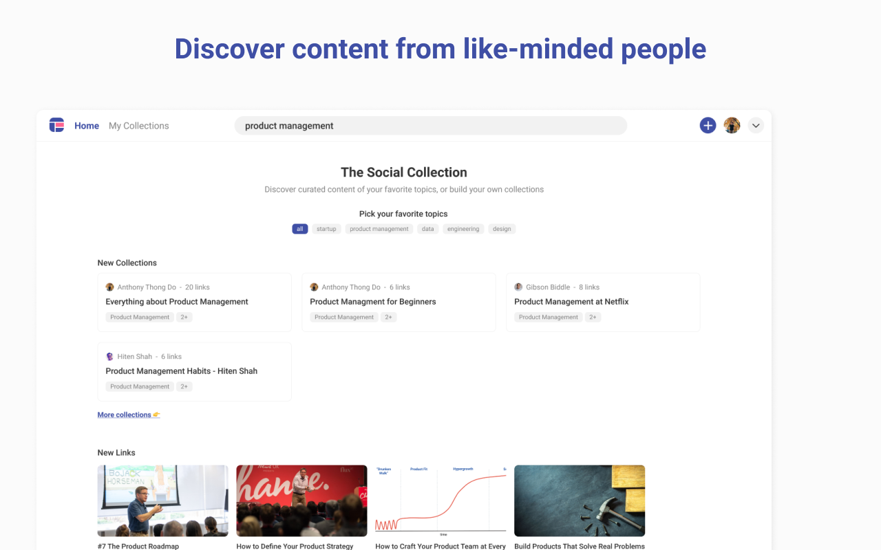The image size is (881, 550).
Task: Open the account dropdown chevron
Action: coord(756,125)
